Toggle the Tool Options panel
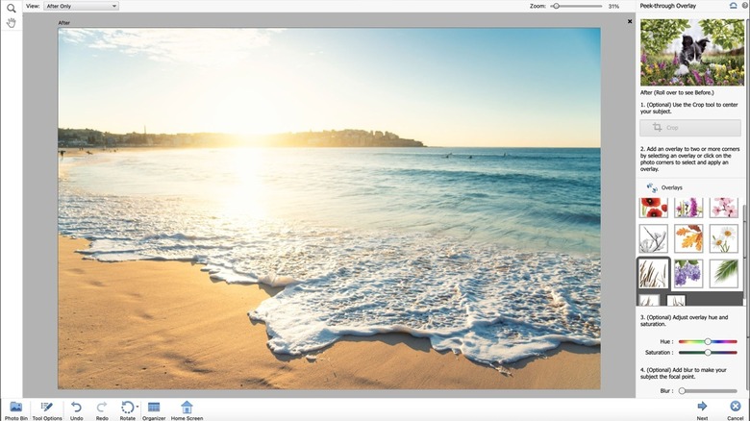Viewport: 750px width, 421px height. point(46,407)
